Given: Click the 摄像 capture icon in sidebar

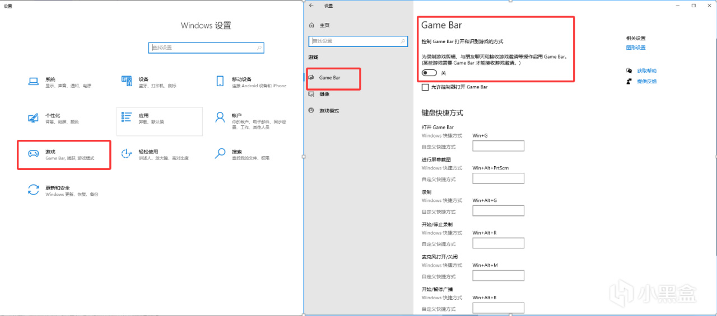Looking at the screenshot, I should pos(311,94).
